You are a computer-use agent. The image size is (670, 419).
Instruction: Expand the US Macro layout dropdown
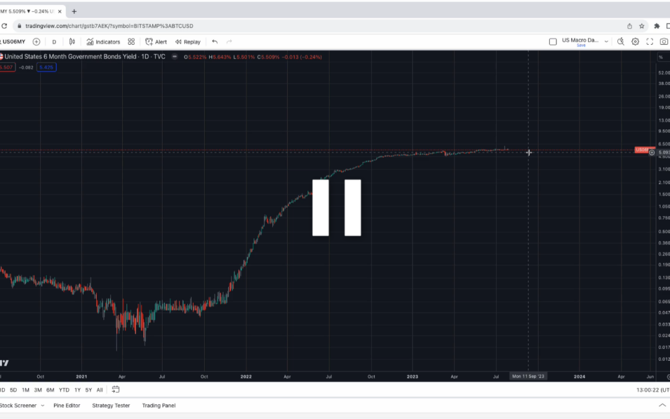606,42
